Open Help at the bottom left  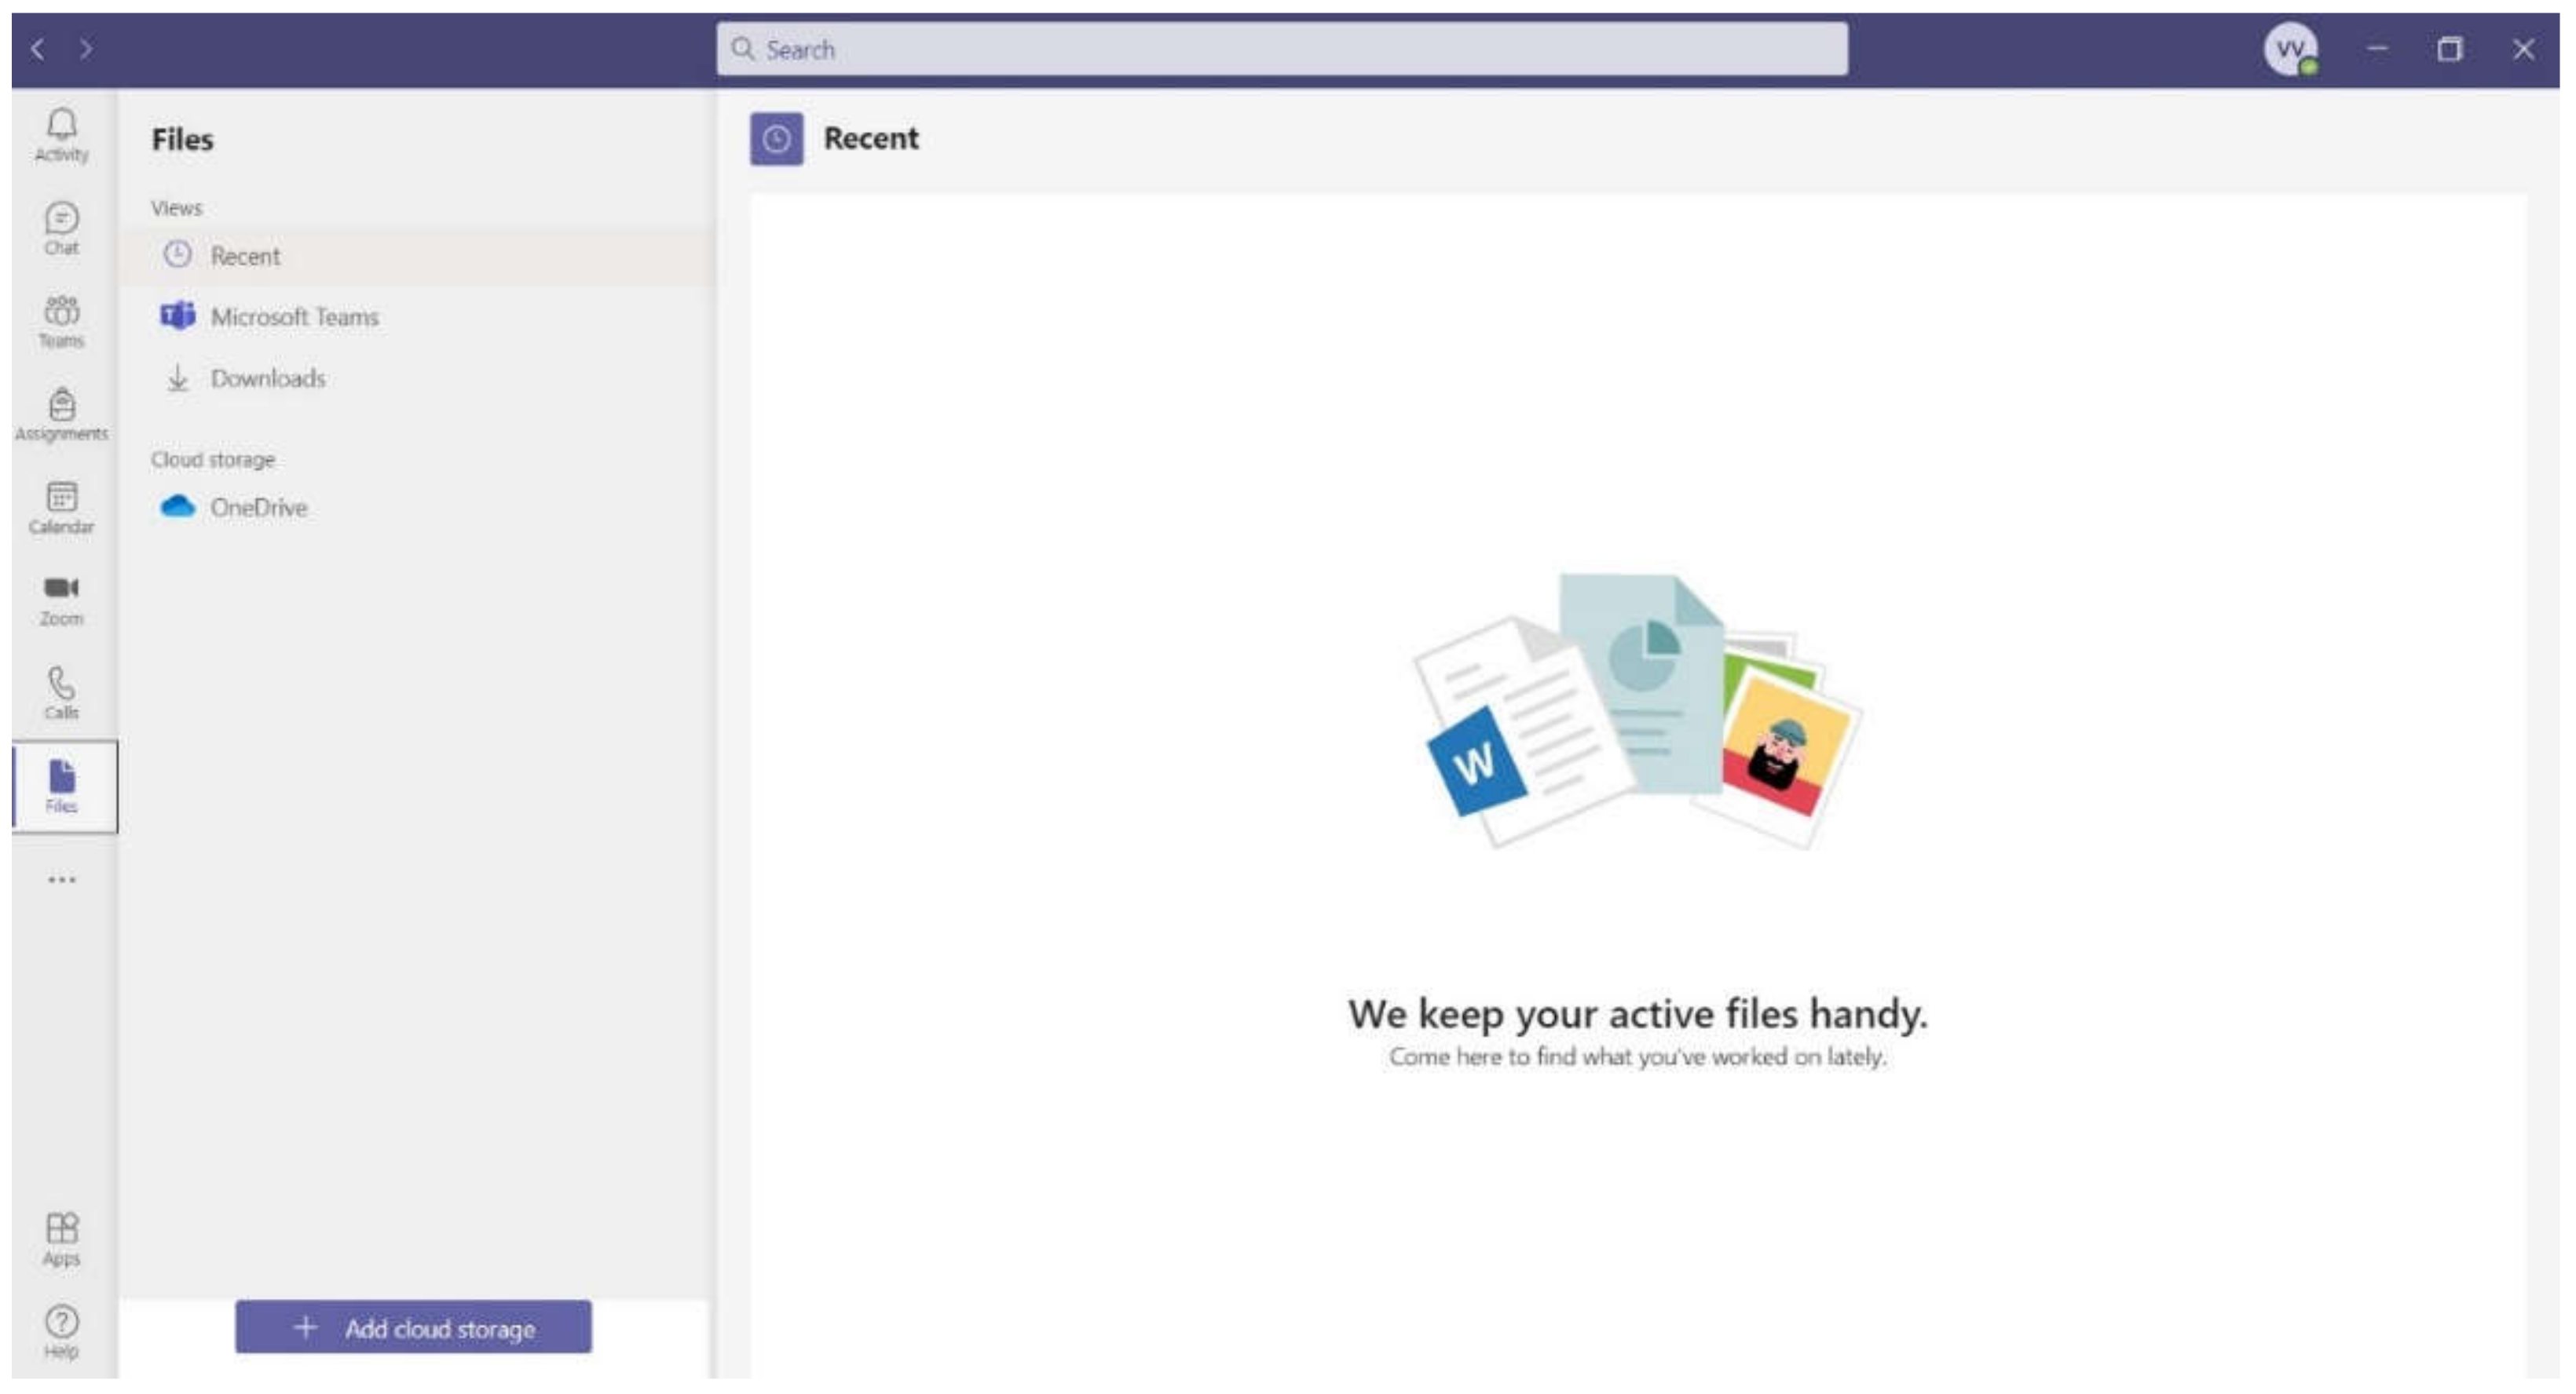(x=61, y=1330)
